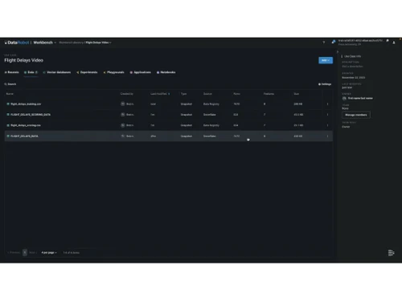The width and height of the screenshot is (402, 301).
Task: Switch to the Experiments tab
Action: click(x=87, y=72)
